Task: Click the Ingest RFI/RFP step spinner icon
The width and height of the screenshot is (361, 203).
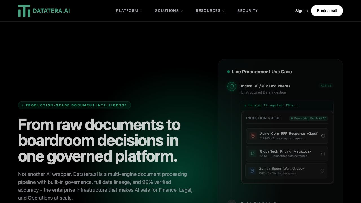Action: point(232,86)
